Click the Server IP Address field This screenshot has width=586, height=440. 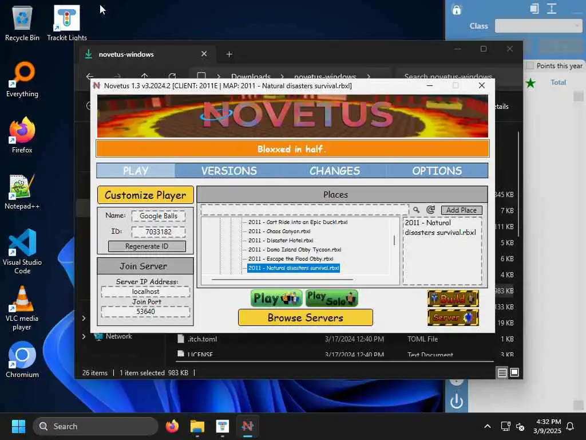(x=145, y=292)
